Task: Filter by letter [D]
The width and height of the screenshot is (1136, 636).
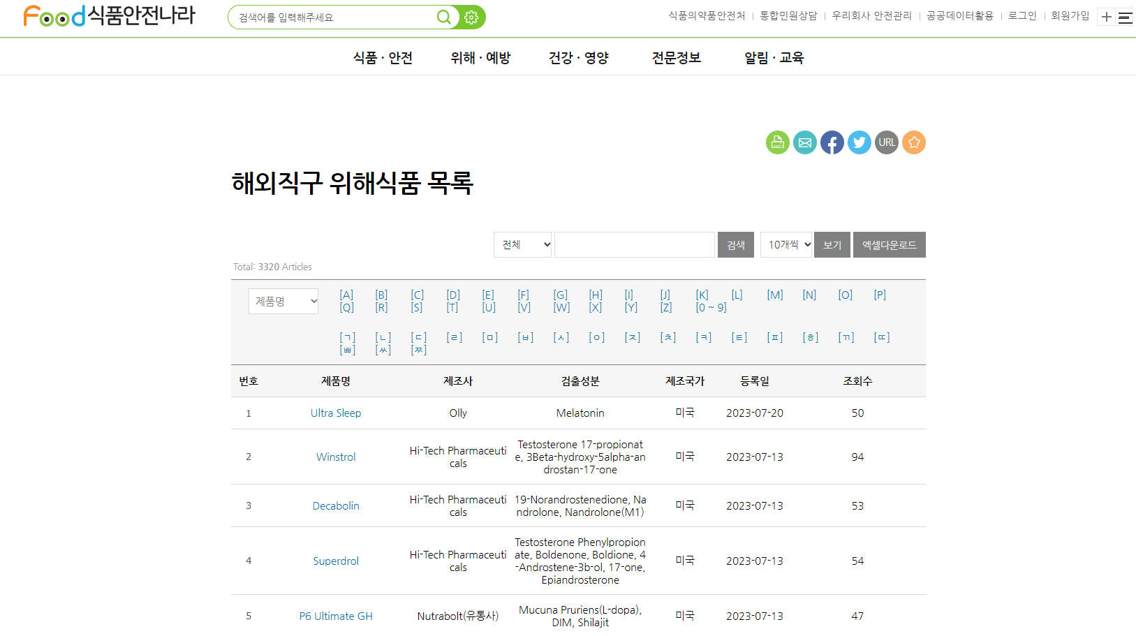Action: [453, 295]
